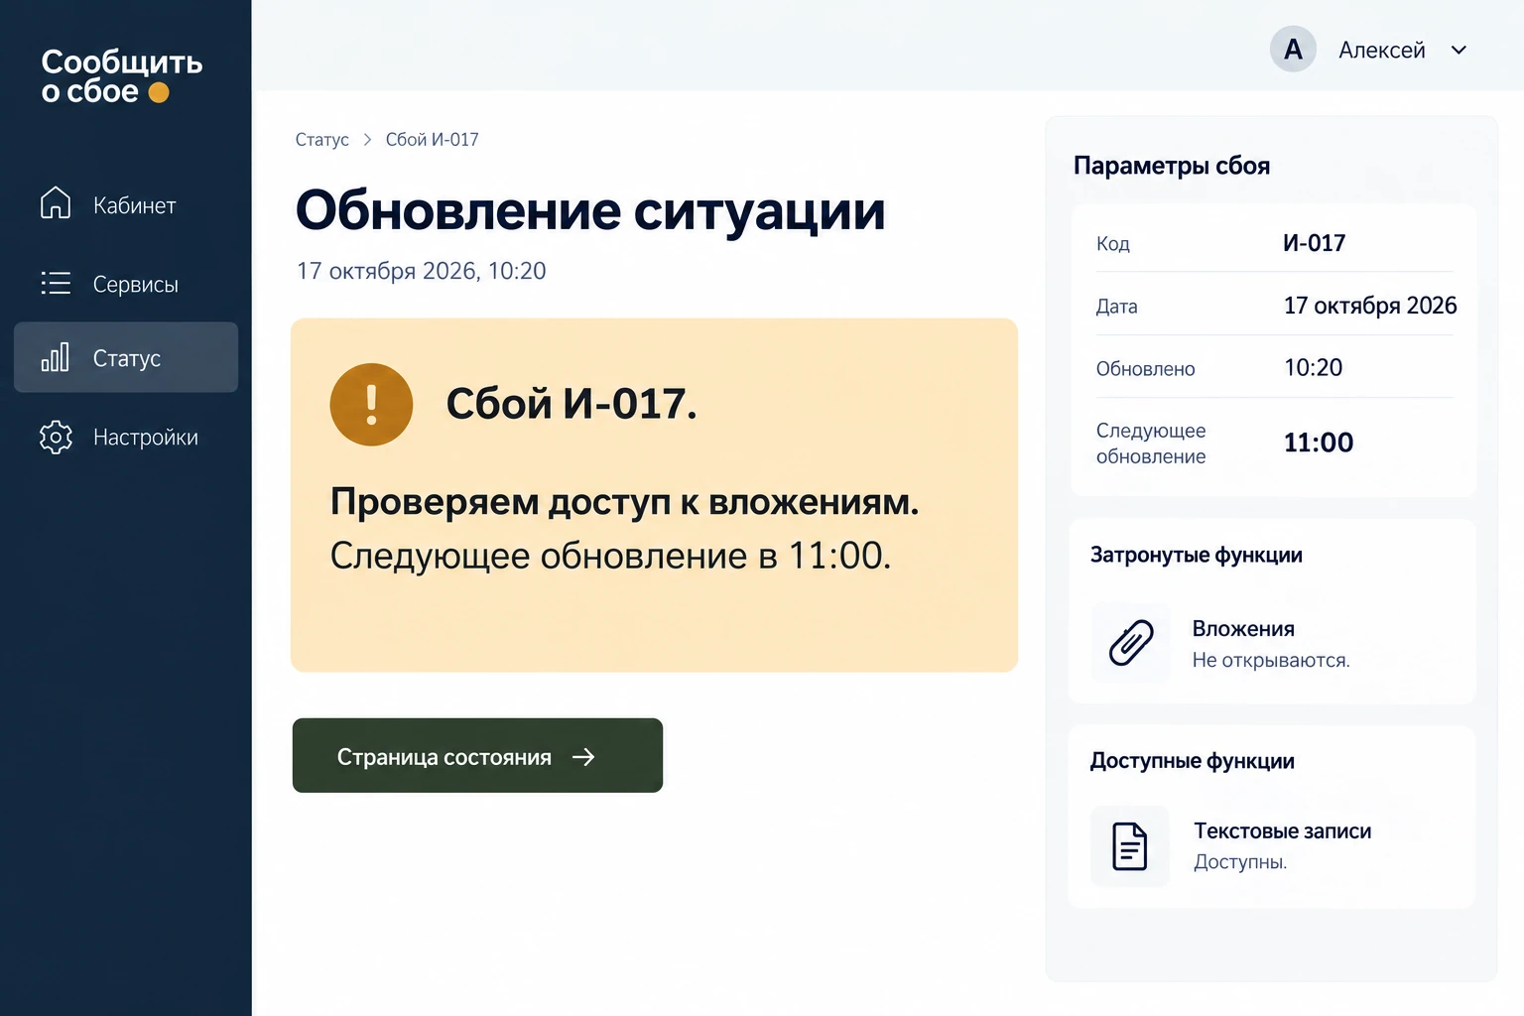Click the Код label in parameters
This screenshot has width=1524, height=1016.
pos(1112,244)
